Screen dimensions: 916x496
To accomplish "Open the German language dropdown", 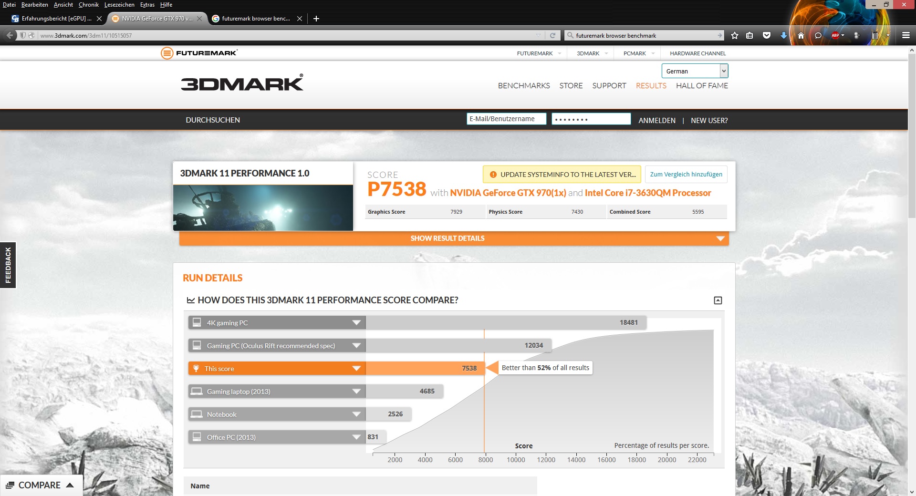I will (695, 71).
